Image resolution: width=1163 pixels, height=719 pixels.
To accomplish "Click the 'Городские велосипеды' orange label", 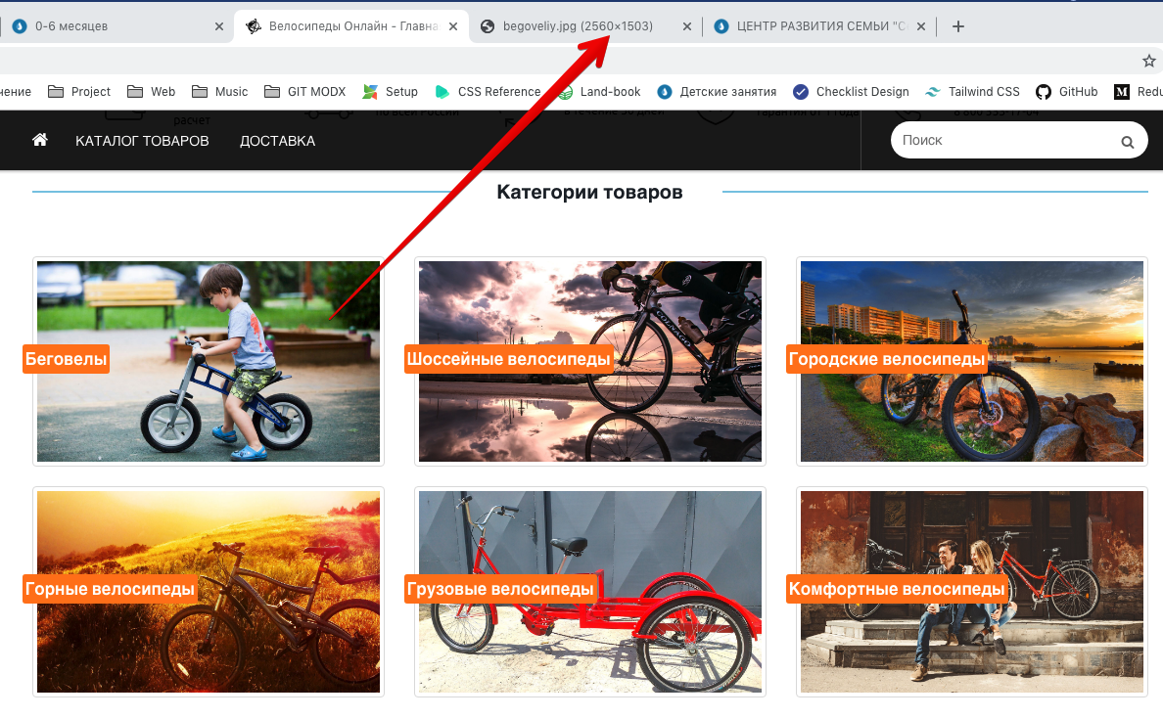I will click(887, 360).
